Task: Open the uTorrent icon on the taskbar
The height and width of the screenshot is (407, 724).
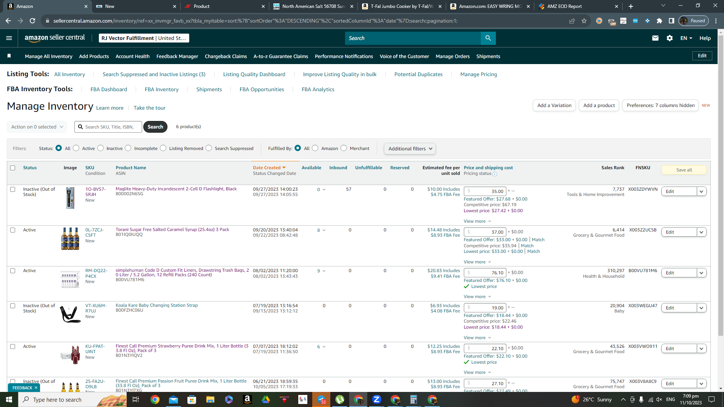Action: [x=340, y=399]
